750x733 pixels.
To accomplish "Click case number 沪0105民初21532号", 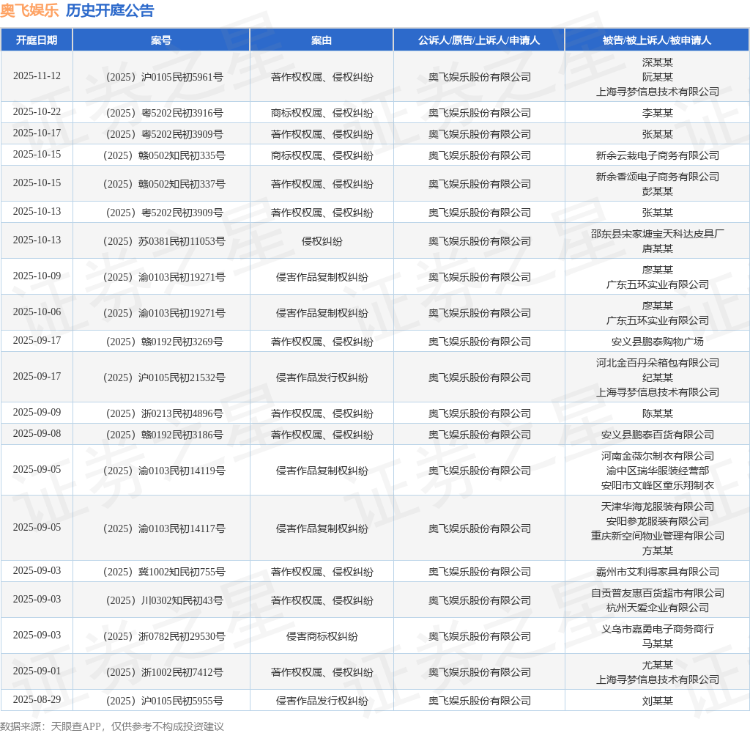I will click(x=164, y=377).
